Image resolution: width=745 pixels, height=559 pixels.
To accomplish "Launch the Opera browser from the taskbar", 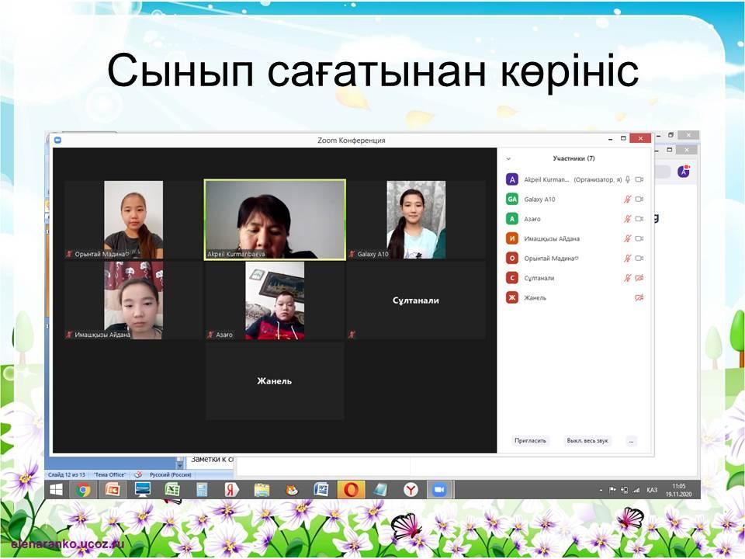I will tap(351, 490).
